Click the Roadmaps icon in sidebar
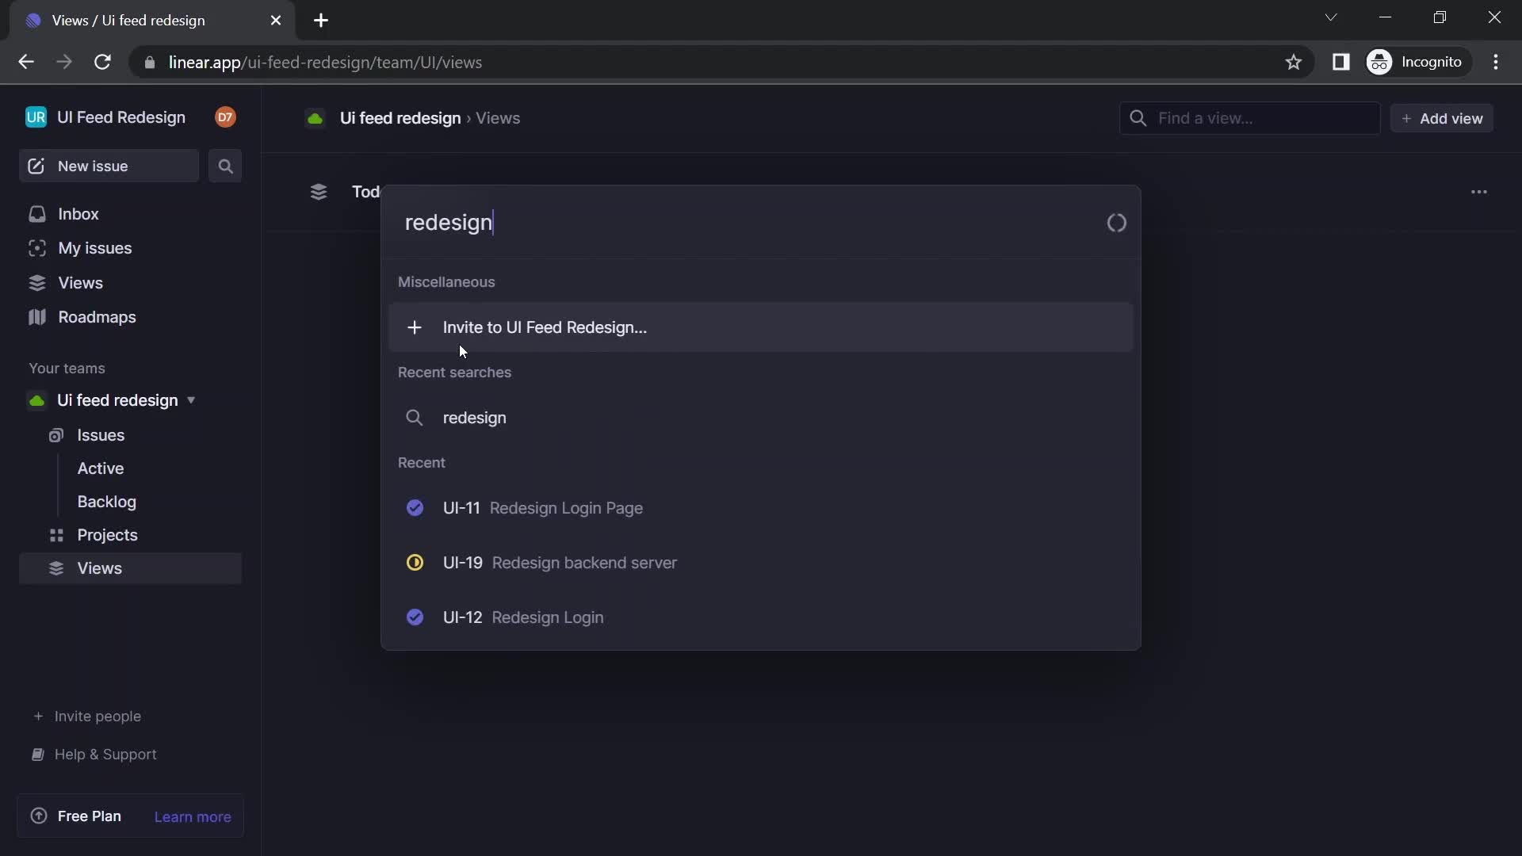 pos(36,317)
